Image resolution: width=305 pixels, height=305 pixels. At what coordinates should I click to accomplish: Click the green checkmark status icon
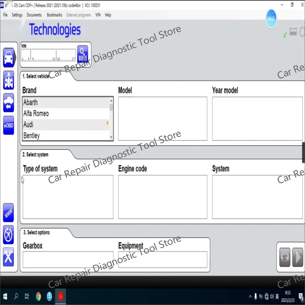tap(285, 35)
